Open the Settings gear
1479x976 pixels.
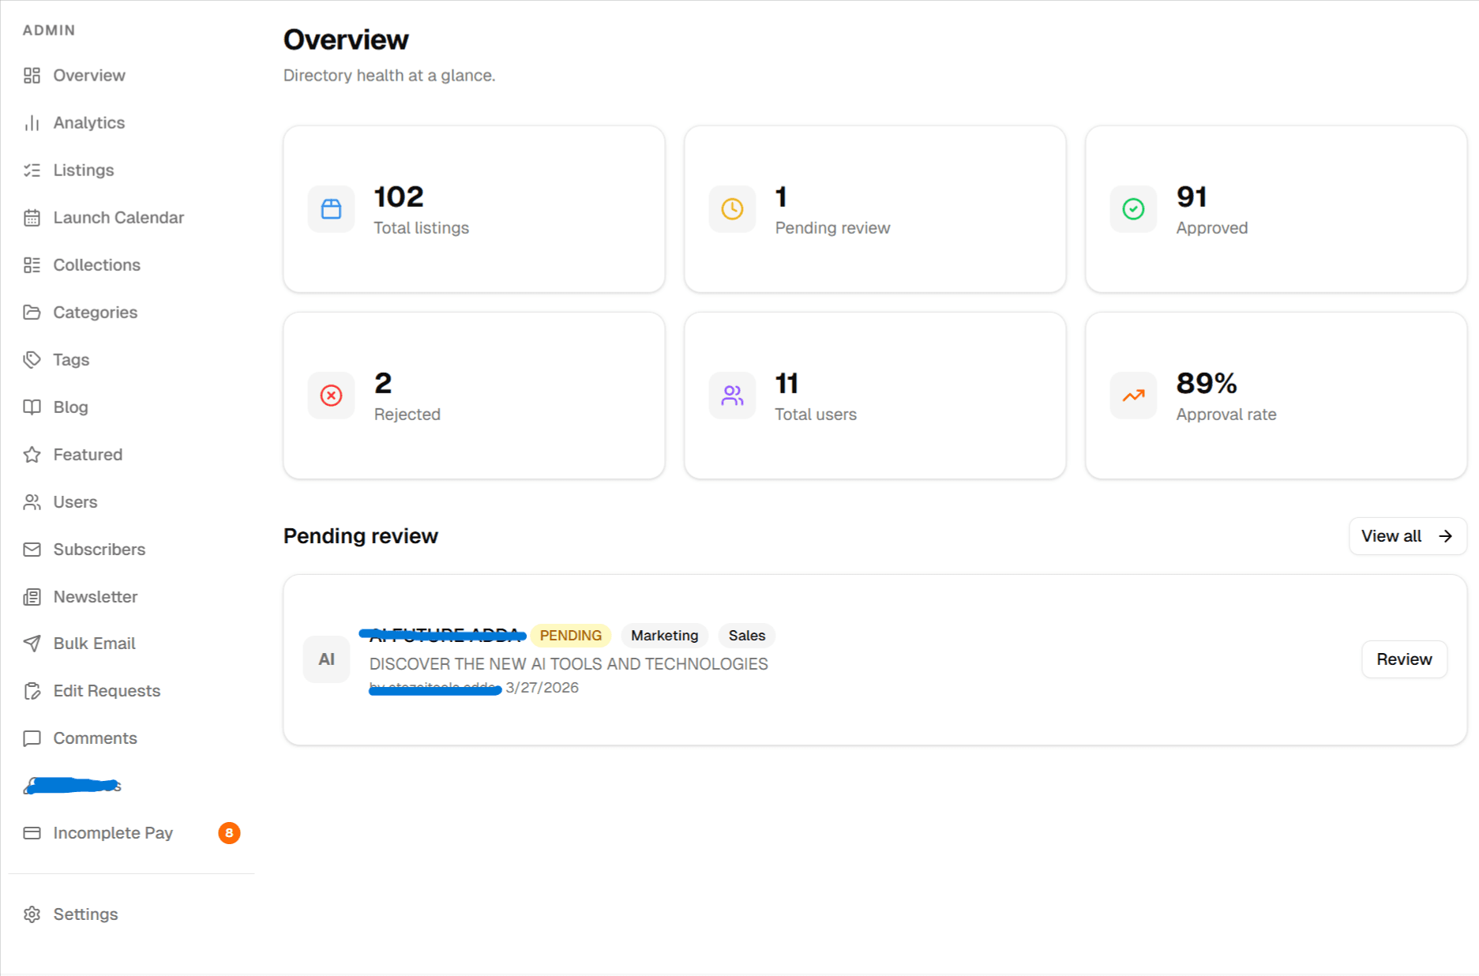point(32,914)
